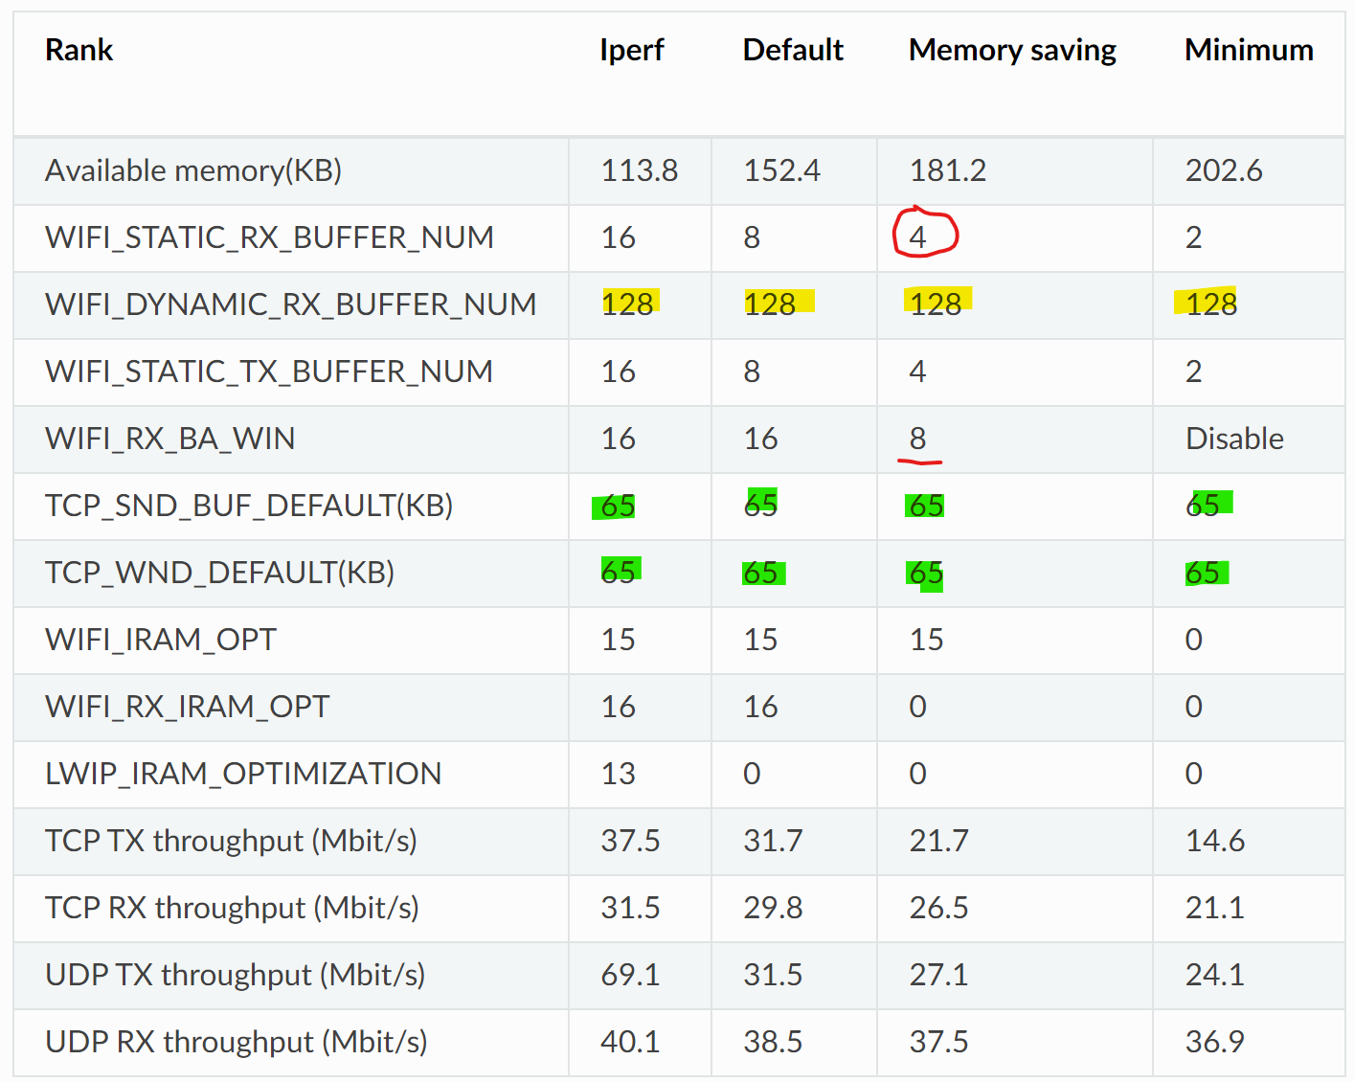Click the Disable cell in WIFI_RX_BA_WIN row
Viewport: 1354px width, 1082px height.
[x=1234, y=439]
